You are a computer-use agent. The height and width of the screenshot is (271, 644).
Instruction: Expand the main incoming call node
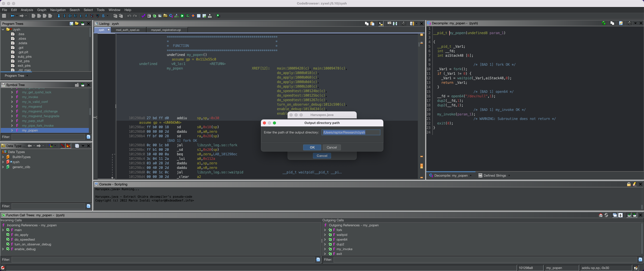(3, 230)
